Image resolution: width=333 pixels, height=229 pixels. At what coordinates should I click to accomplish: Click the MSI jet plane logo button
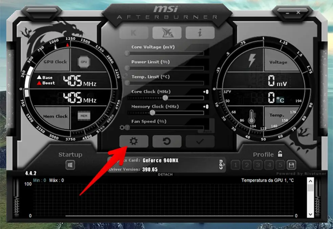pyautogui.click(x=166, y=33)
